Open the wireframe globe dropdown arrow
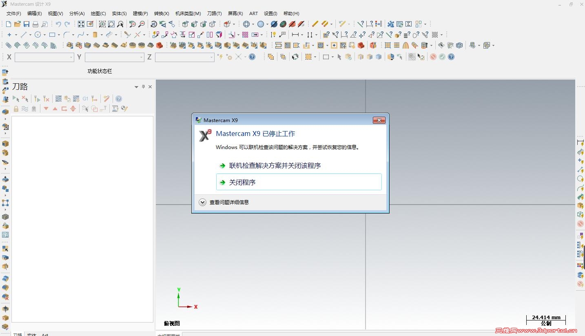 coord(253,24)
